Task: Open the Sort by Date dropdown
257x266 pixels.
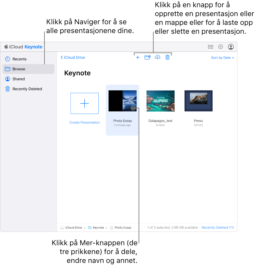Action: [x=223, y=58]
